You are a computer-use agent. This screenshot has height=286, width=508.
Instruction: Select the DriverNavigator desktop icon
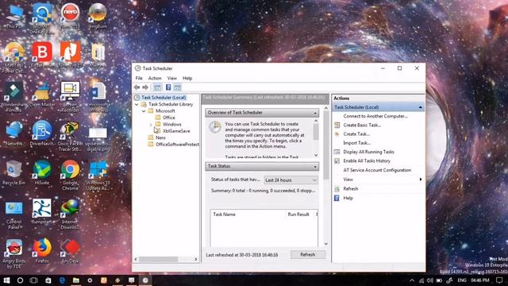(42, 133)
